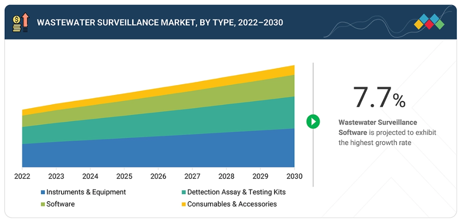The image size is (459, 220).
Task: Click the teal Detection Assay legend square
Action: 184,192
